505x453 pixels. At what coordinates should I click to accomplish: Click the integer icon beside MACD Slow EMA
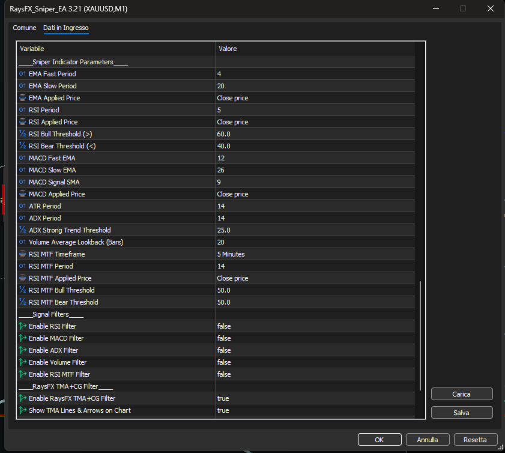tap(22, 170)
